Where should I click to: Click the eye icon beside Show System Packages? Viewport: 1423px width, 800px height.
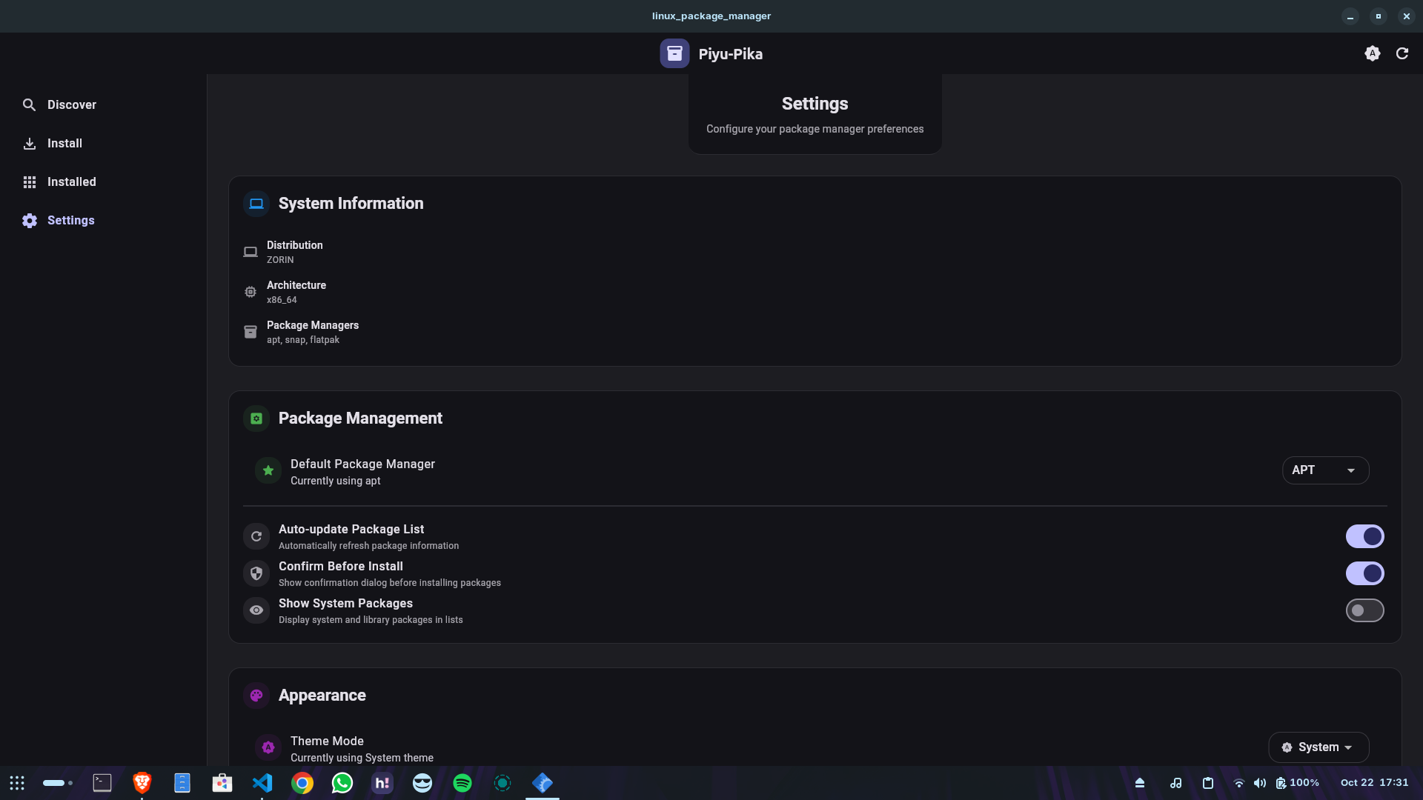[x=256, y=610]
